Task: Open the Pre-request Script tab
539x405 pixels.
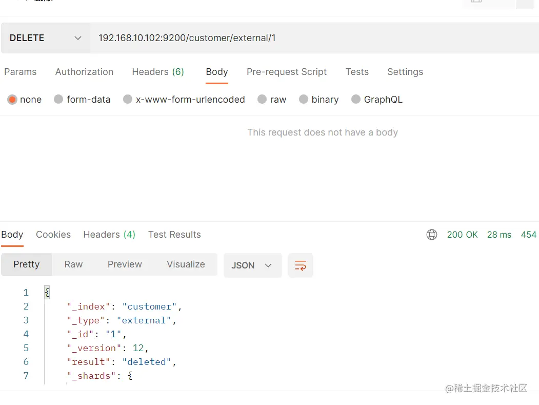Action: [x=287, y=71]
